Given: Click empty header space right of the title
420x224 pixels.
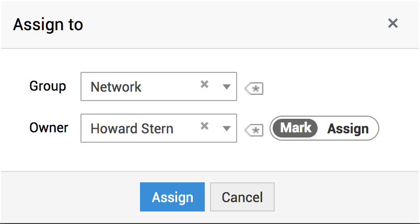Looking at the screenshot, I should 235,24.
